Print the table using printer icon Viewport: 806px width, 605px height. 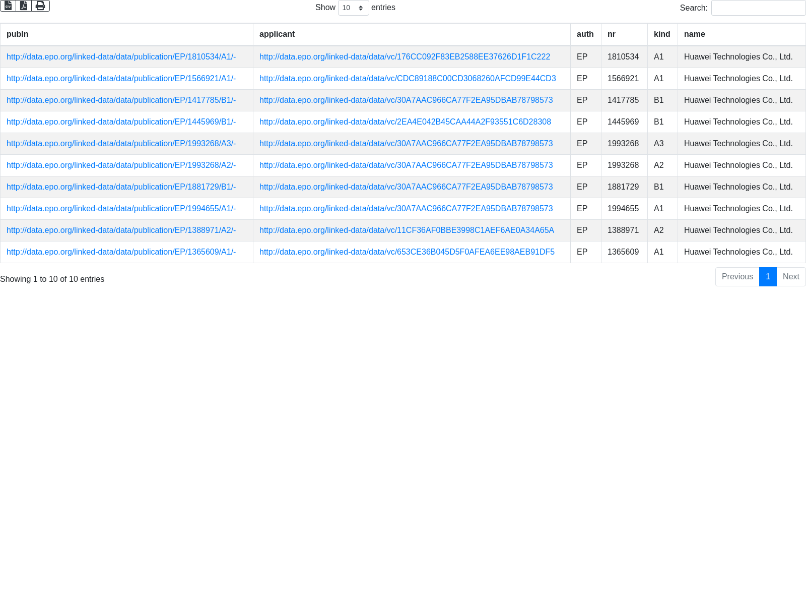click(40, 6)
